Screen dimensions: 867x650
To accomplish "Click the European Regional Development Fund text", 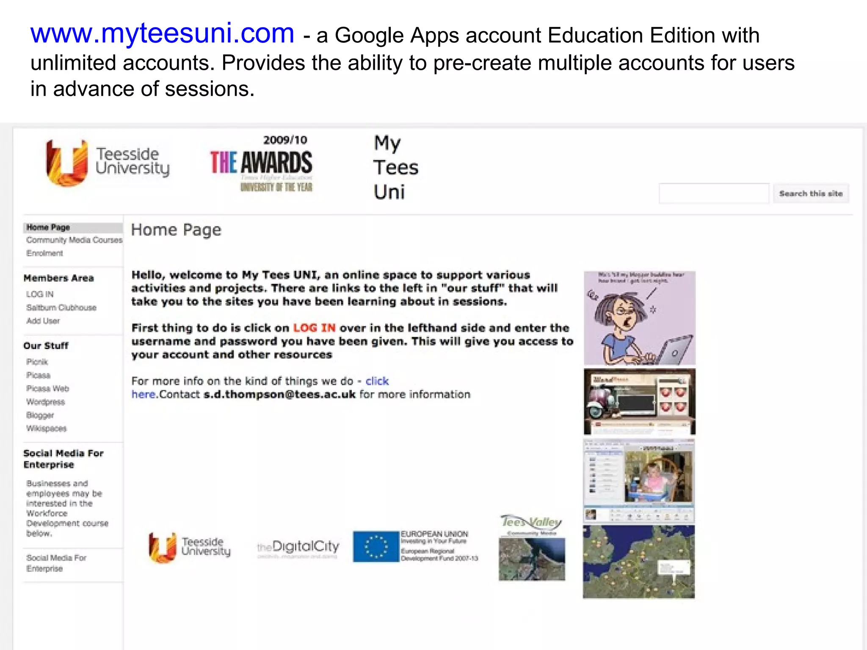I will 439,555.
